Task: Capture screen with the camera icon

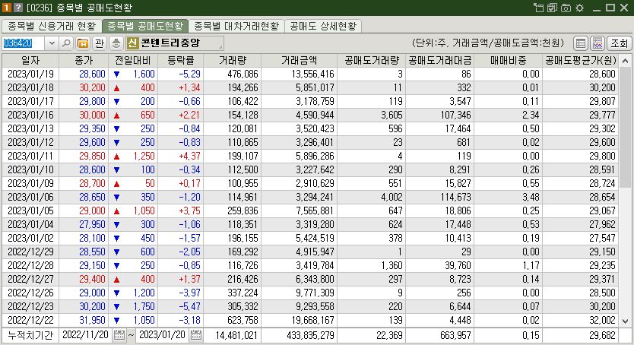Action: [566, 8]
